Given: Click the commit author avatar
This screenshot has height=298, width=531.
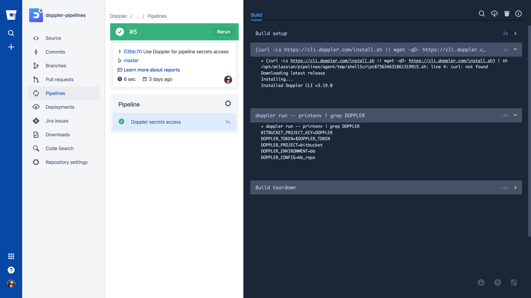Looking at the screenshot, I should 228,79.
